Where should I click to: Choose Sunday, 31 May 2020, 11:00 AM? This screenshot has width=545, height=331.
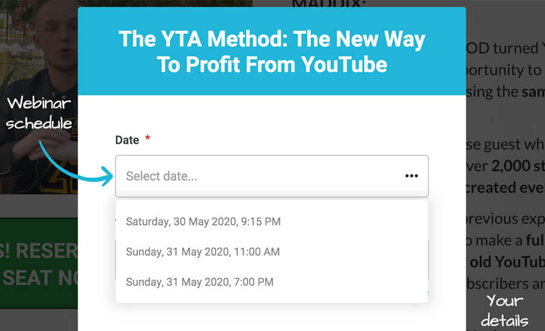[x=203, y=252]
